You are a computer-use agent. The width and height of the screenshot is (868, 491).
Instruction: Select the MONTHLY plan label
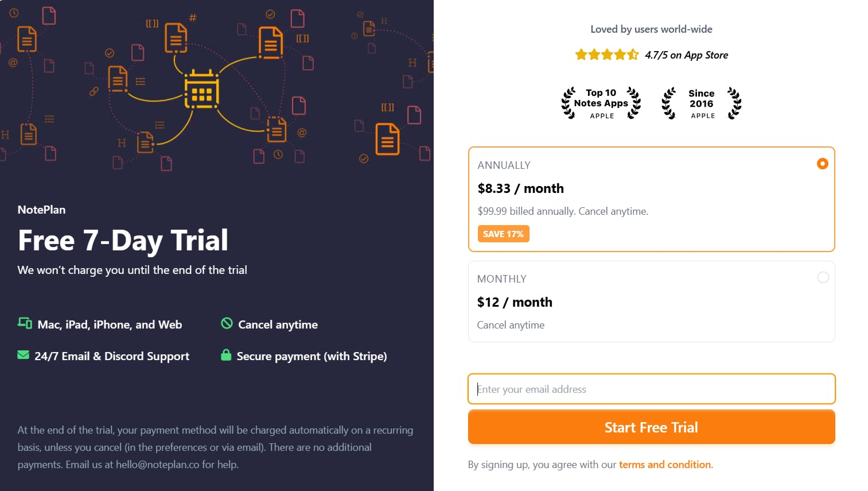click(x=501, y=279)
